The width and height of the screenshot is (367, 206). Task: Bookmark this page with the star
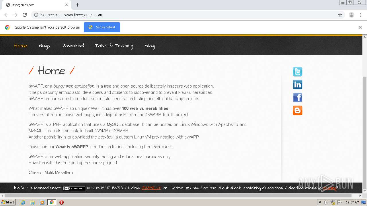(x=340, y=15)
